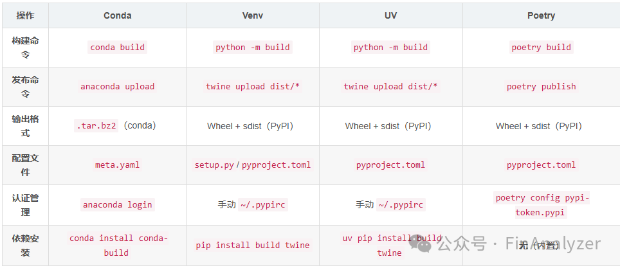The height and width of the screenshot is (268, 620).
Task: Click 'uv pip install build twine' snippet
Action: (x=390, y=246)
